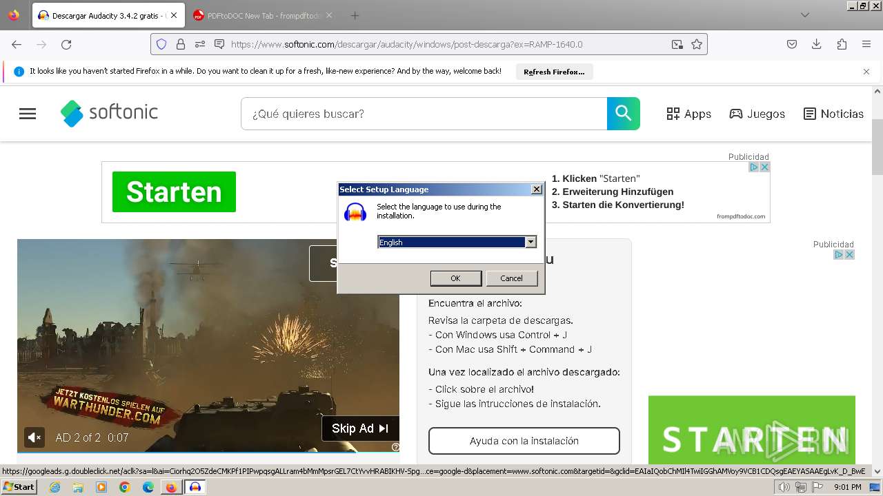Open Windows Start menu
Screen dimensions: 883x496
[19, 487]
